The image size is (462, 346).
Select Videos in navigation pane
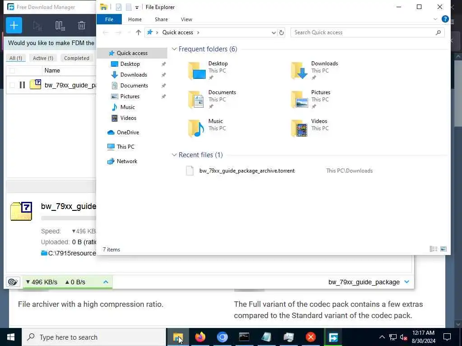point(128,118)
